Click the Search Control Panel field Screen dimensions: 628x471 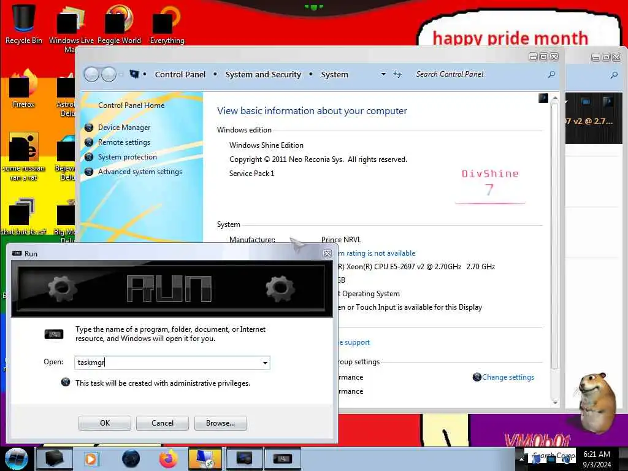point(480,74)
